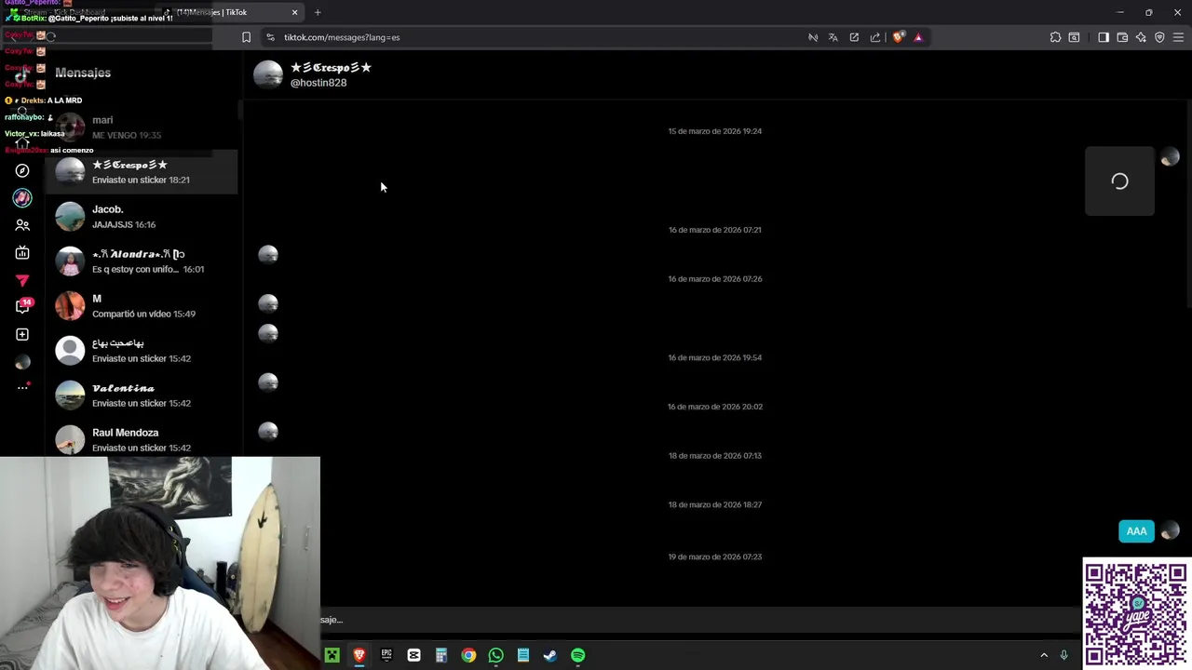Viewport: 1192px width, 670px height.
Task: Click the Yape QR code overlay
Action: pyautogui.click(x=1136, y=613)
